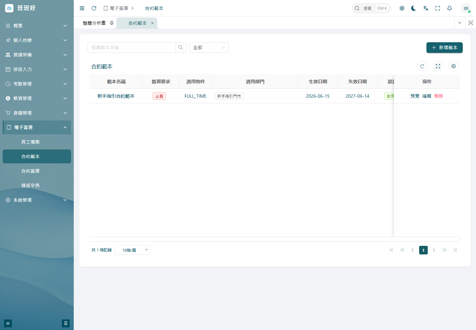
Task: Switch to the 整體分析圖 tab
Action: pos(94,23)
